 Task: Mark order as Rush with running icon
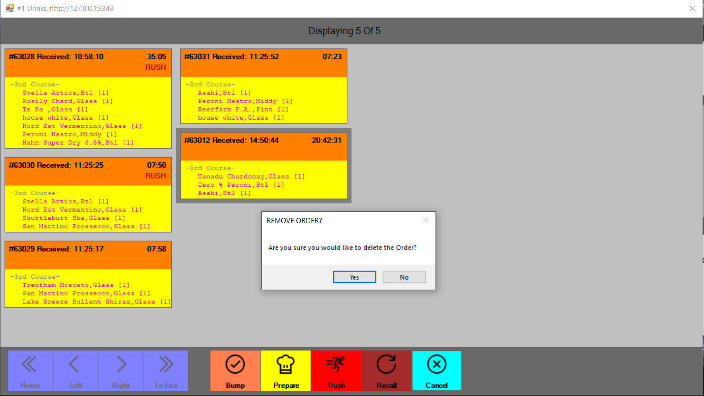pyautogui.click(x=336, y=365)
